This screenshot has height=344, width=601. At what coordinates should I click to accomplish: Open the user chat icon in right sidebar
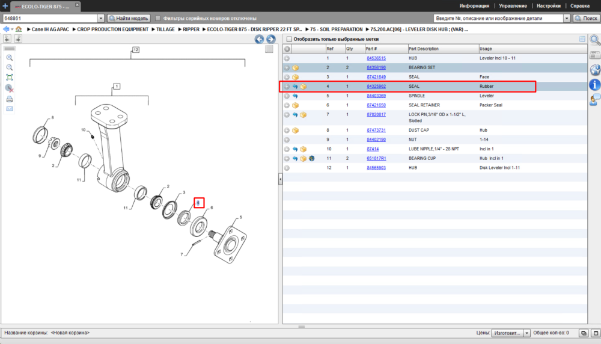coord(595,100)
